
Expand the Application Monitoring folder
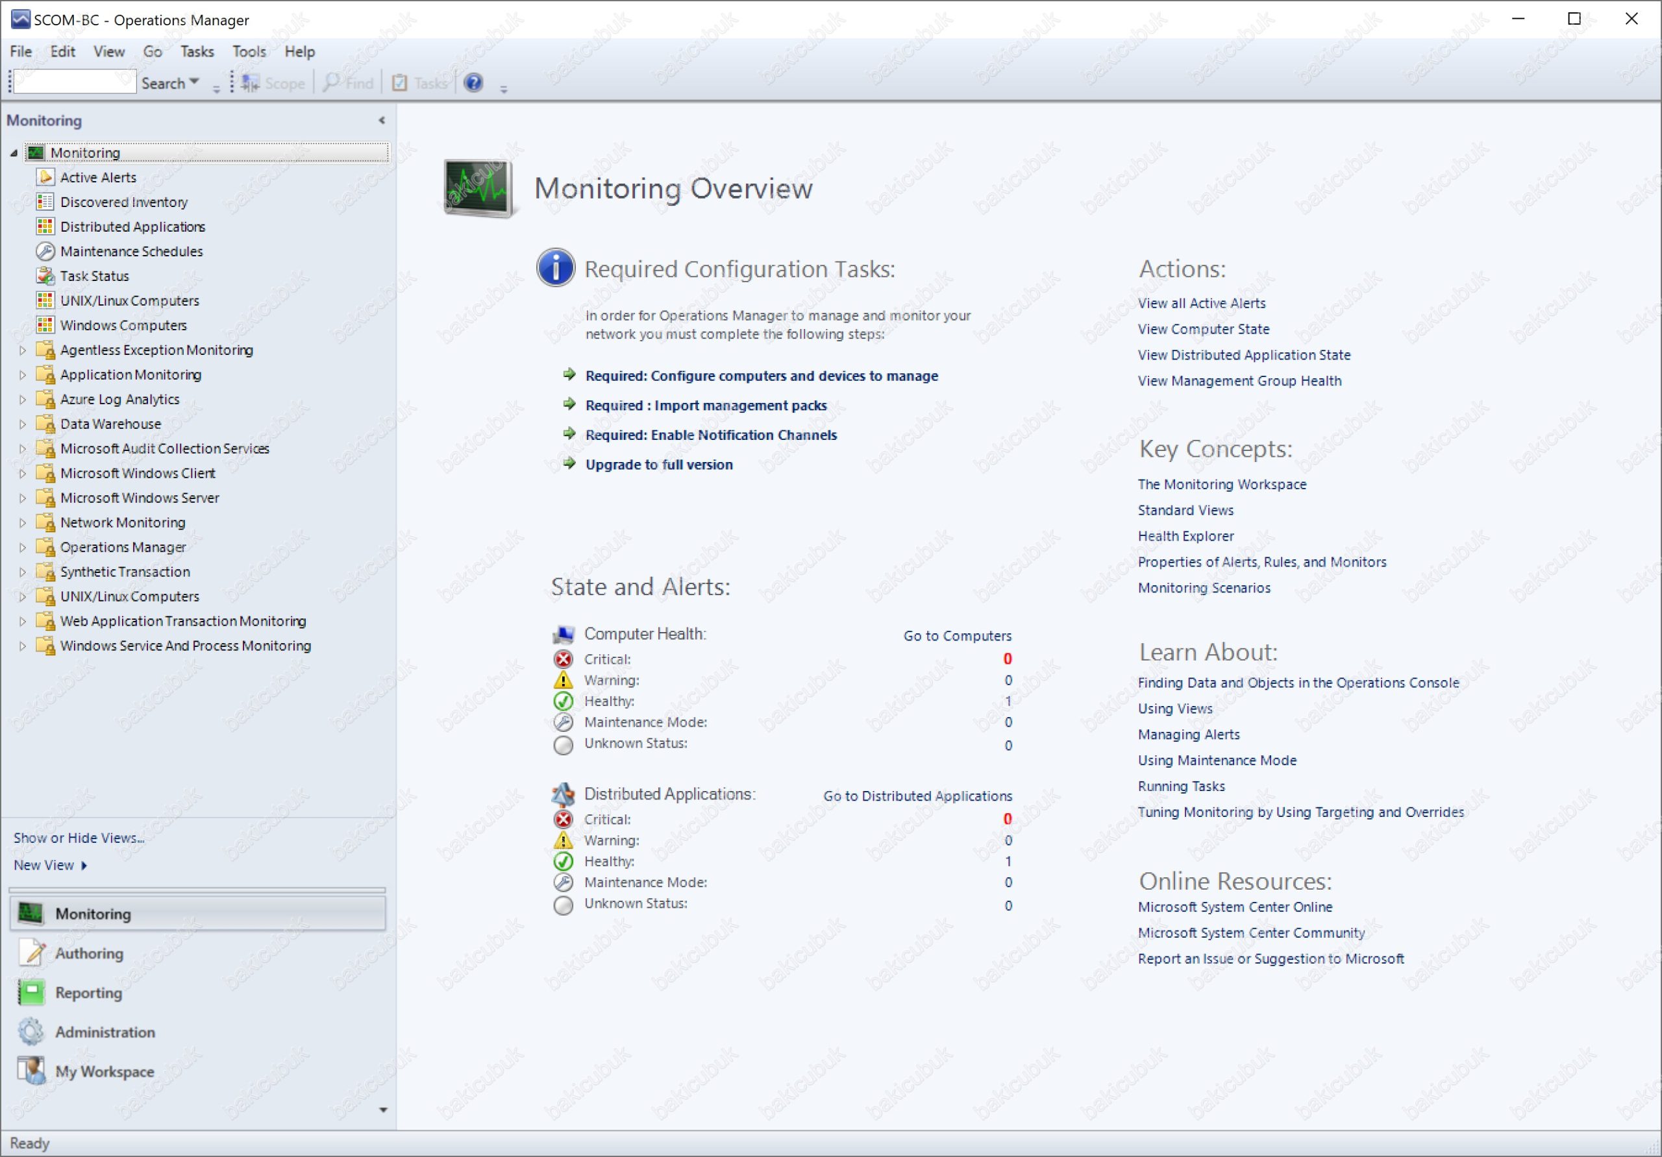coord(23,375)
